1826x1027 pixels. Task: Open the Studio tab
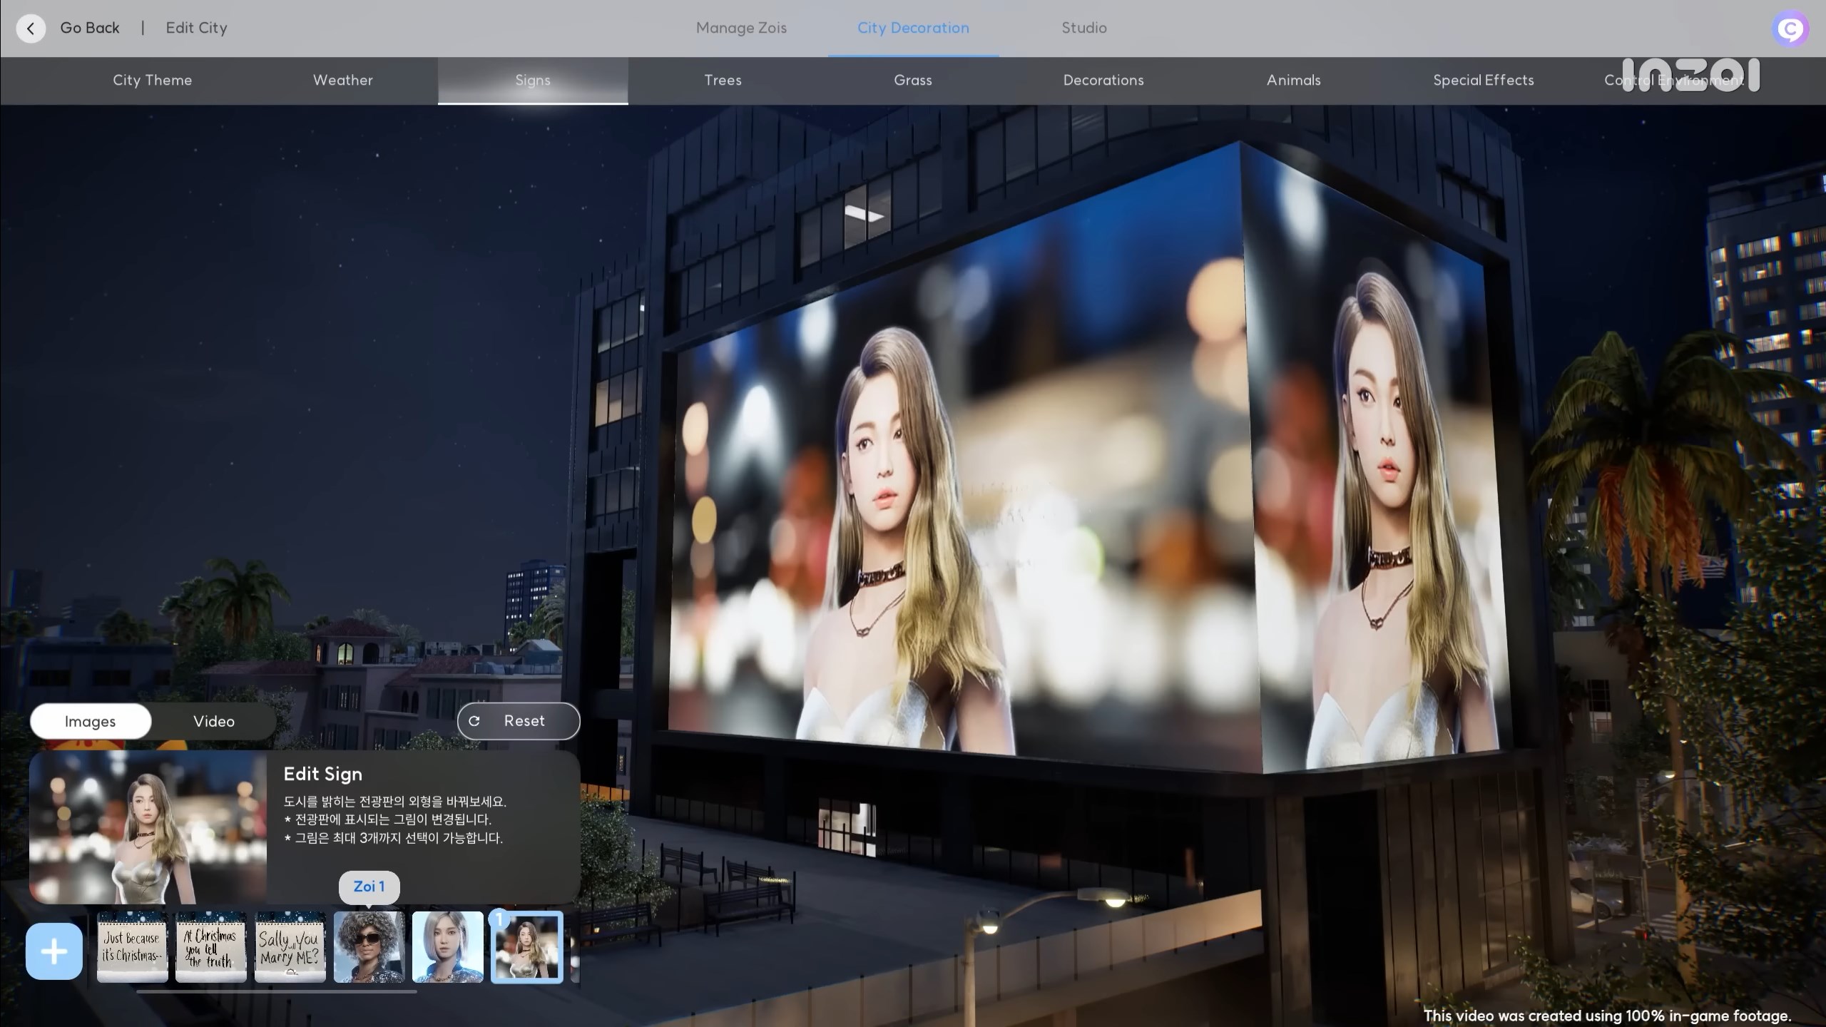1083,28
